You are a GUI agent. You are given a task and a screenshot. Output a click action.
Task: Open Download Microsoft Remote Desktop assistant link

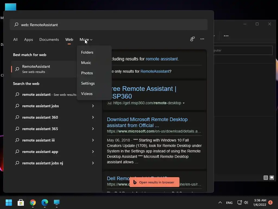(147, 122)
